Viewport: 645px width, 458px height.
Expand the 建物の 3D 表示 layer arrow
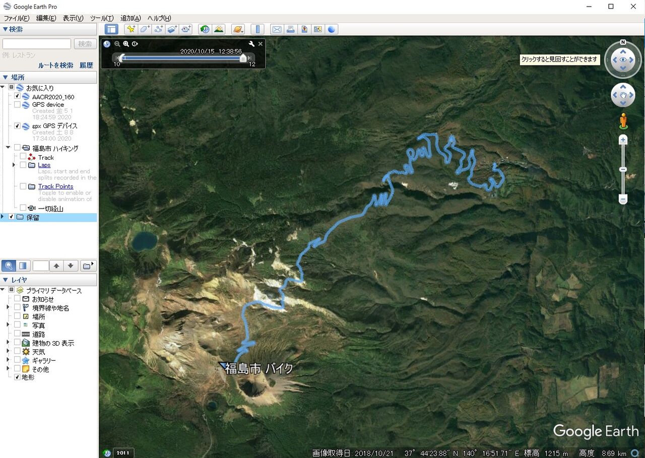[x=8, y=342]
